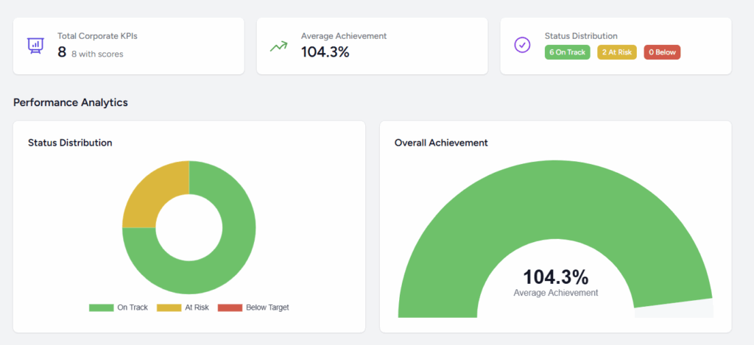Click the '8 with scores' text
This screenshot has width=754, height=345.
click(97, 54)
